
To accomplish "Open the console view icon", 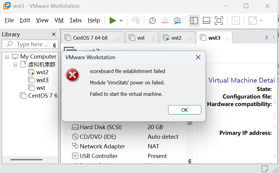I will (x=236, y=21).
